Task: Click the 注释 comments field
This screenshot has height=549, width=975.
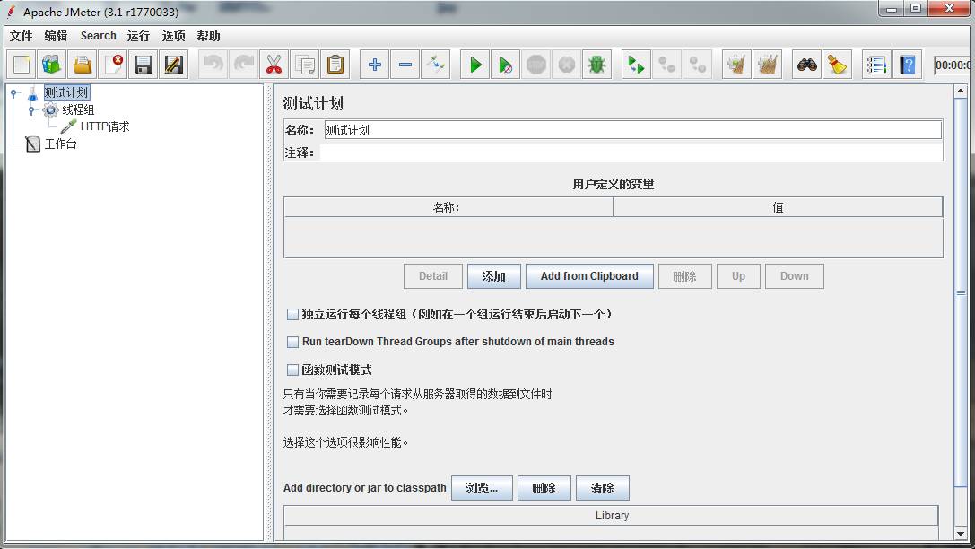Action: [x=631, y=152]
